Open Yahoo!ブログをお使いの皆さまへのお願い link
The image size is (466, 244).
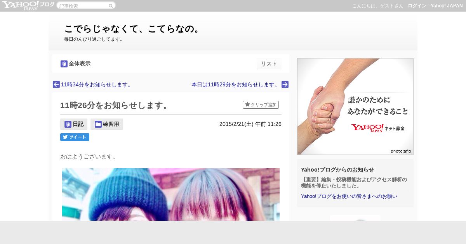349,196
